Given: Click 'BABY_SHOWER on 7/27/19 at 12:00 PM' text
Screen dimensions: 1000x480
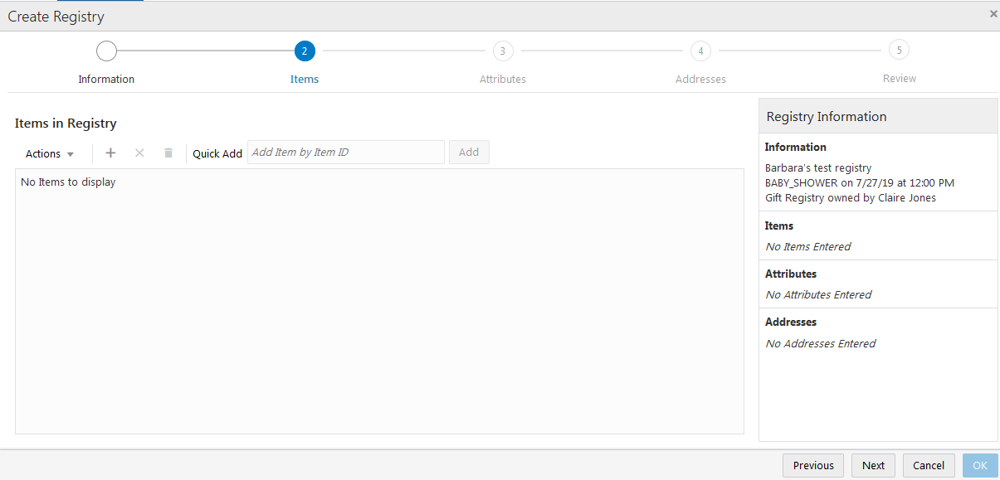Looking at the screenshot, I should tap(860, 183).
